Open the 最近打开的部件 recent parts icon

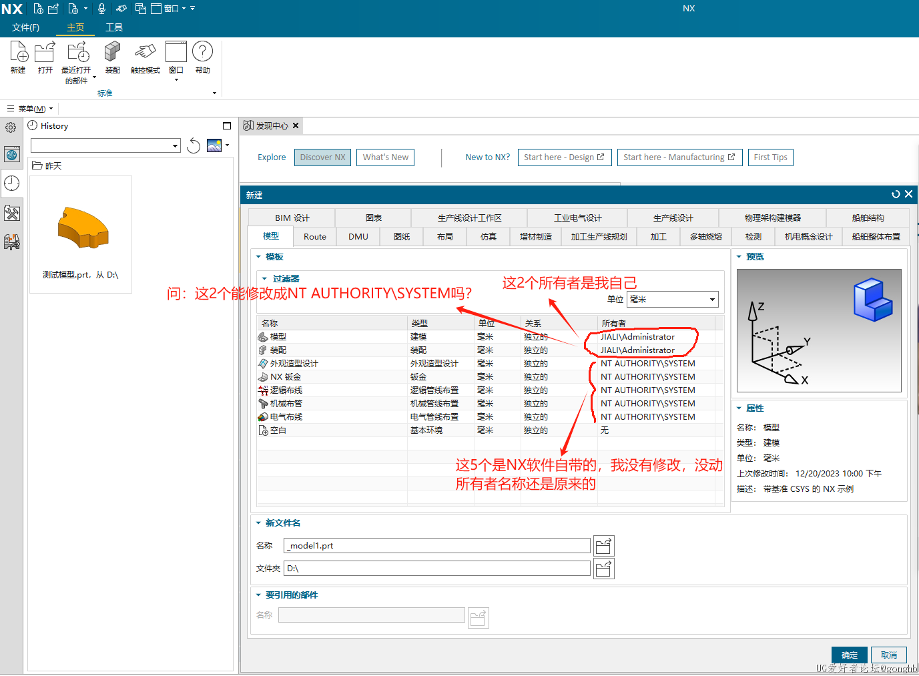coord(77,51)
